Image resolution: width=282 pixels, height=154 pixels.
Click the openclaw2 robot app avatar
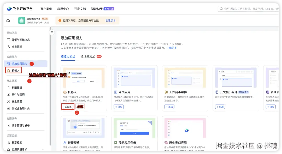coord(22,21)
